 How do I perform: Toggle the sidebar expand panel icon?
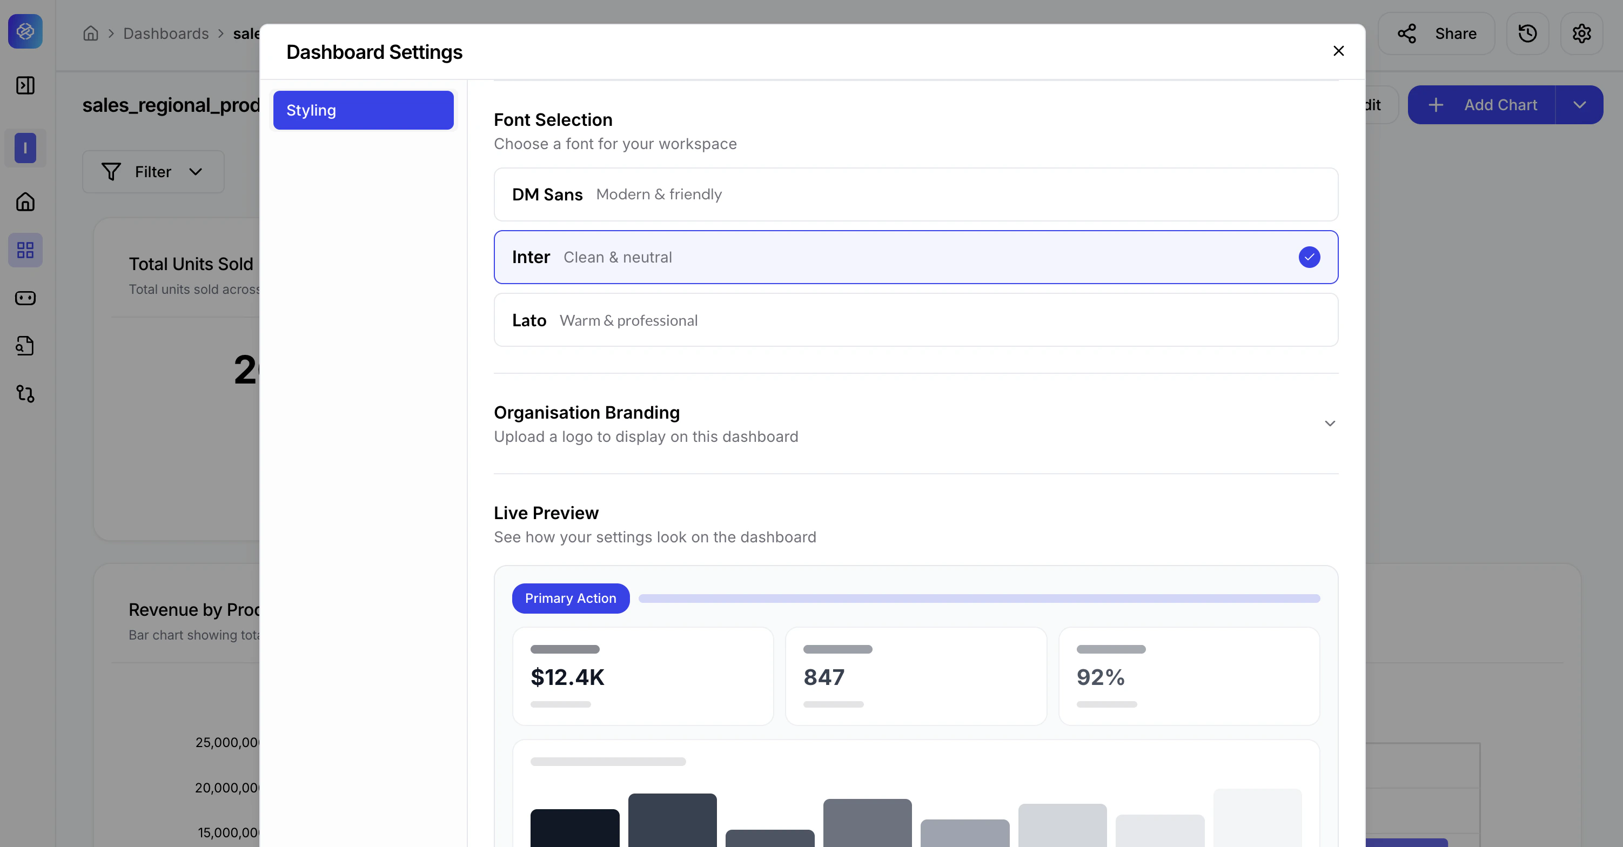pyautogui.click(x=25, y=85)
